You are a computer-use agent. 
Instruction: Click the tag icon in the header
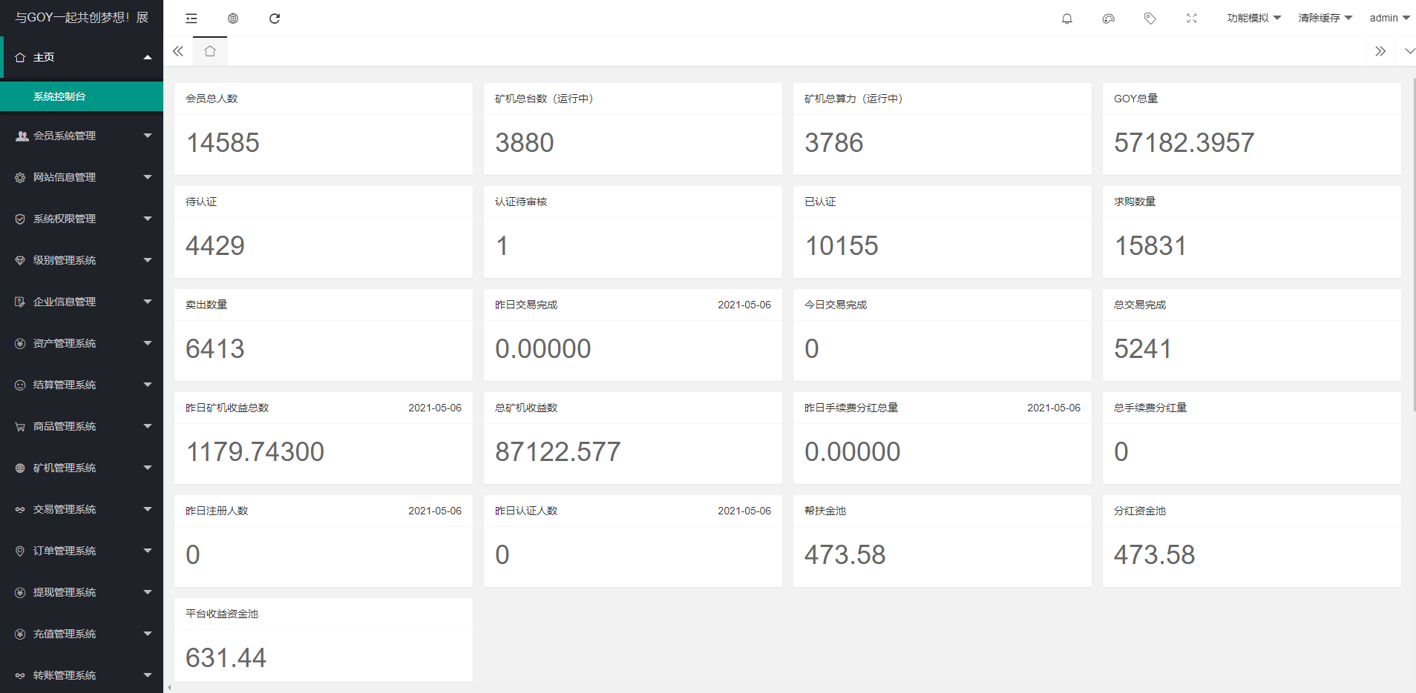tap(1150, 19)
